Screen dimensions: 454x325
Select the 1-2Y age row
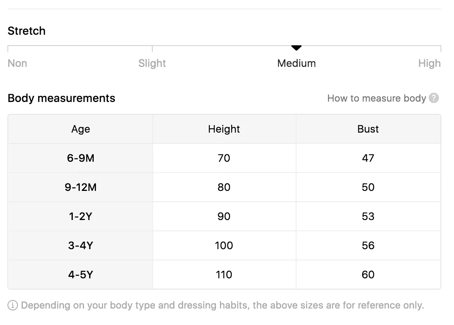click(x=224, y=216)
